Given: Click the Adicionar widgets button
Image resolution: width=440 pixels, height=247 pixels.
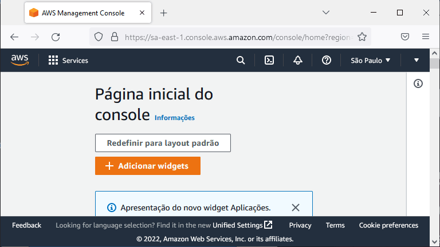Looking at the screenshot, I should coord(148,166).
